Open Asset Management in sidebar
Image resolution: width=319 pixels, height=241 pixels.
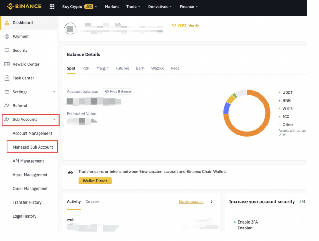tap(30, 175)
